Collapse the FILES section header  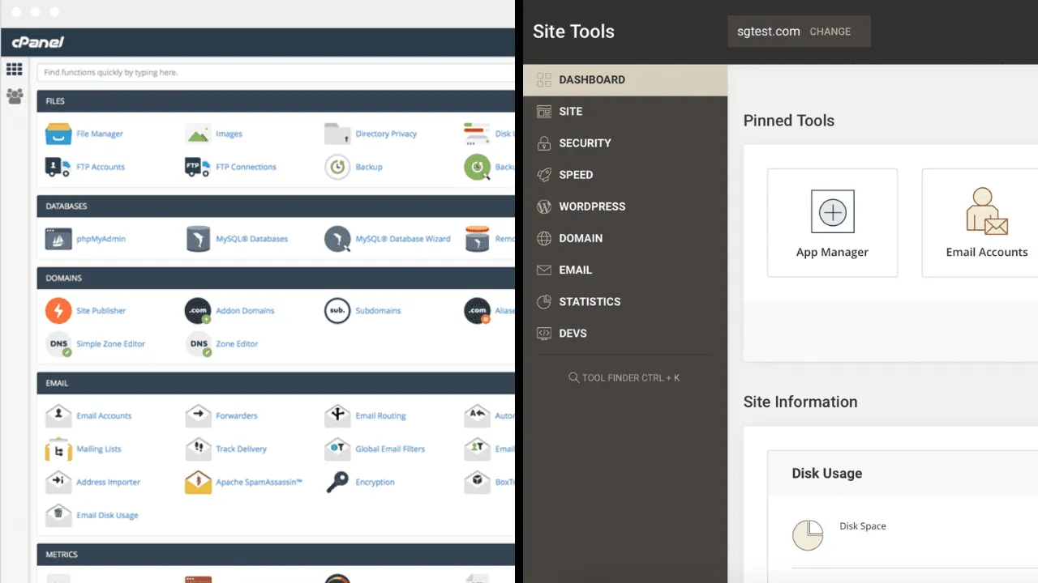click(x=276, y=101)
